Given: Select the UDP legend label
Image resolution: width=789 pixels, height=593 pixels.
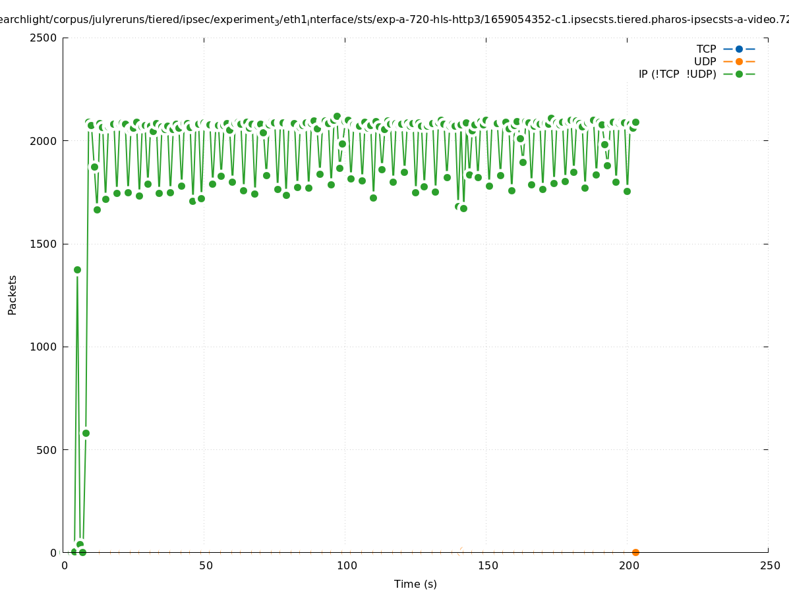Looking at the screenshot, I should 705,61.
